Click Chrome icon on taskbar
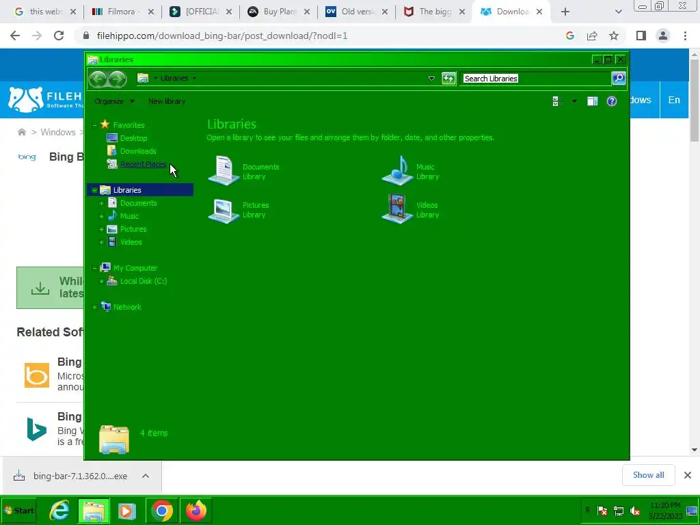The width and height of the screenshot is (700, 525). coord(161,510)
